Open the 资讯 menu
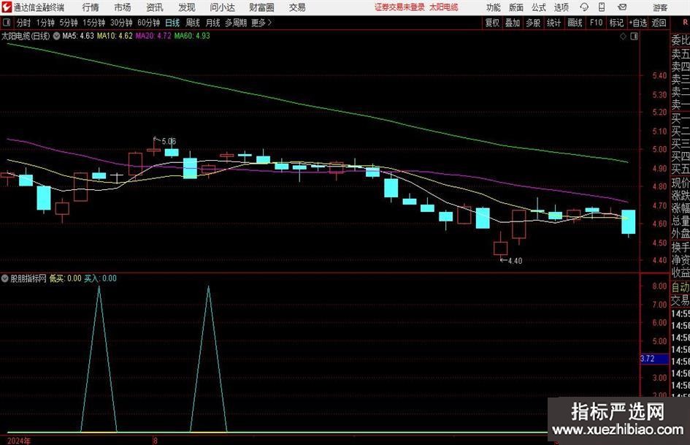The image size is (690, 445). [155, 7]
